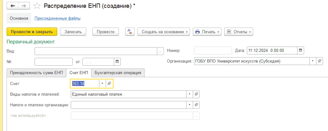The image size is (328, 131).
Task: Open the Организация record with open icon
Action: pos(319,61)
